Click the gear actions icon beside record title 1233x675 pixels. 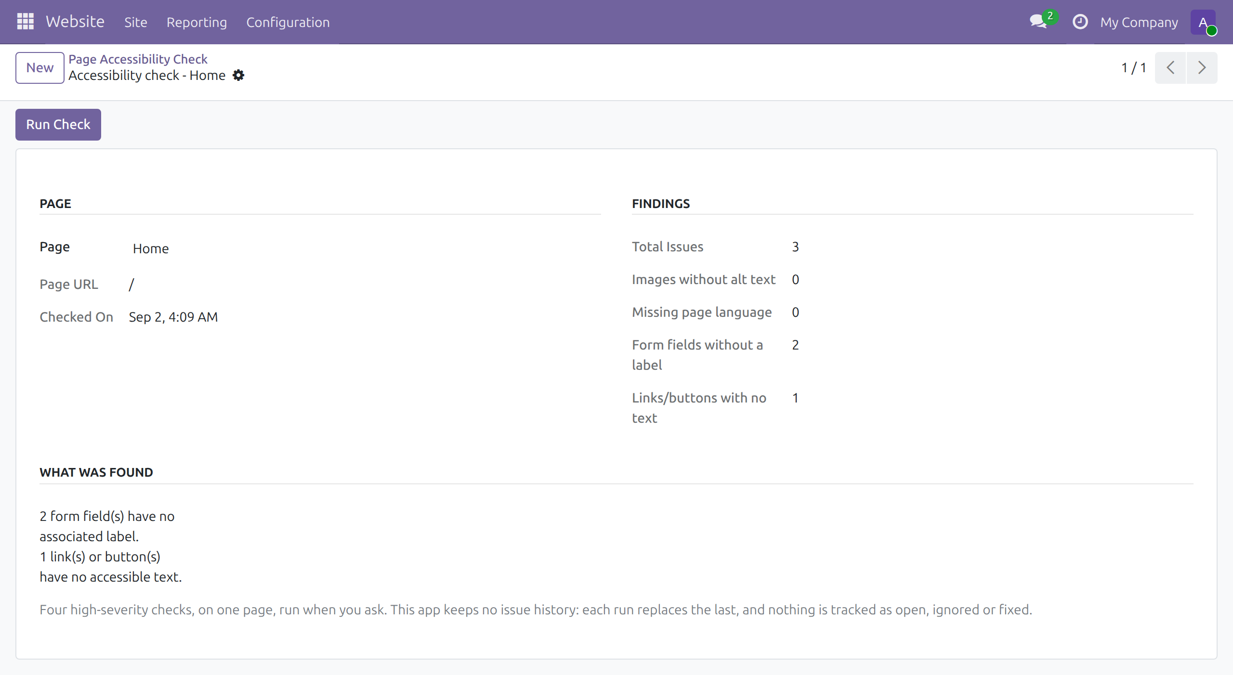238,76
